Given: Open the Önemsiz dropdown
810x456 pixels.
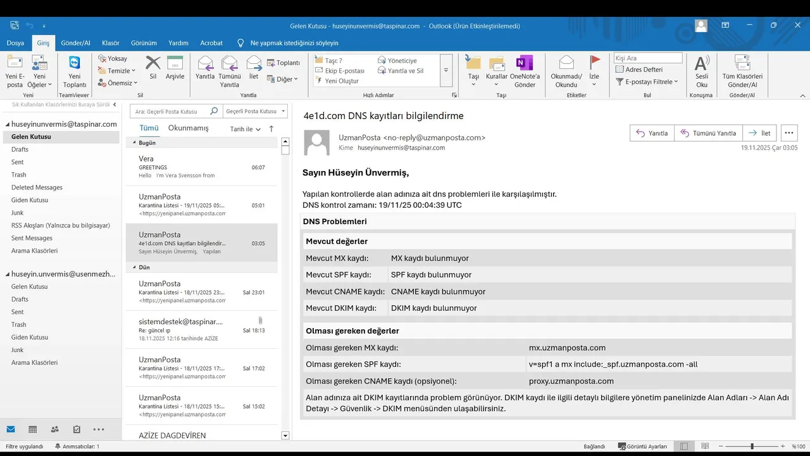Looking at the screenshot, I should pyautogui.click(x=117, y=83).
